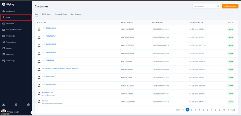This screenshot has height=116, width=241.
Task: Collapse the sidebar with arrow button
Action: [x=32, y=113]
